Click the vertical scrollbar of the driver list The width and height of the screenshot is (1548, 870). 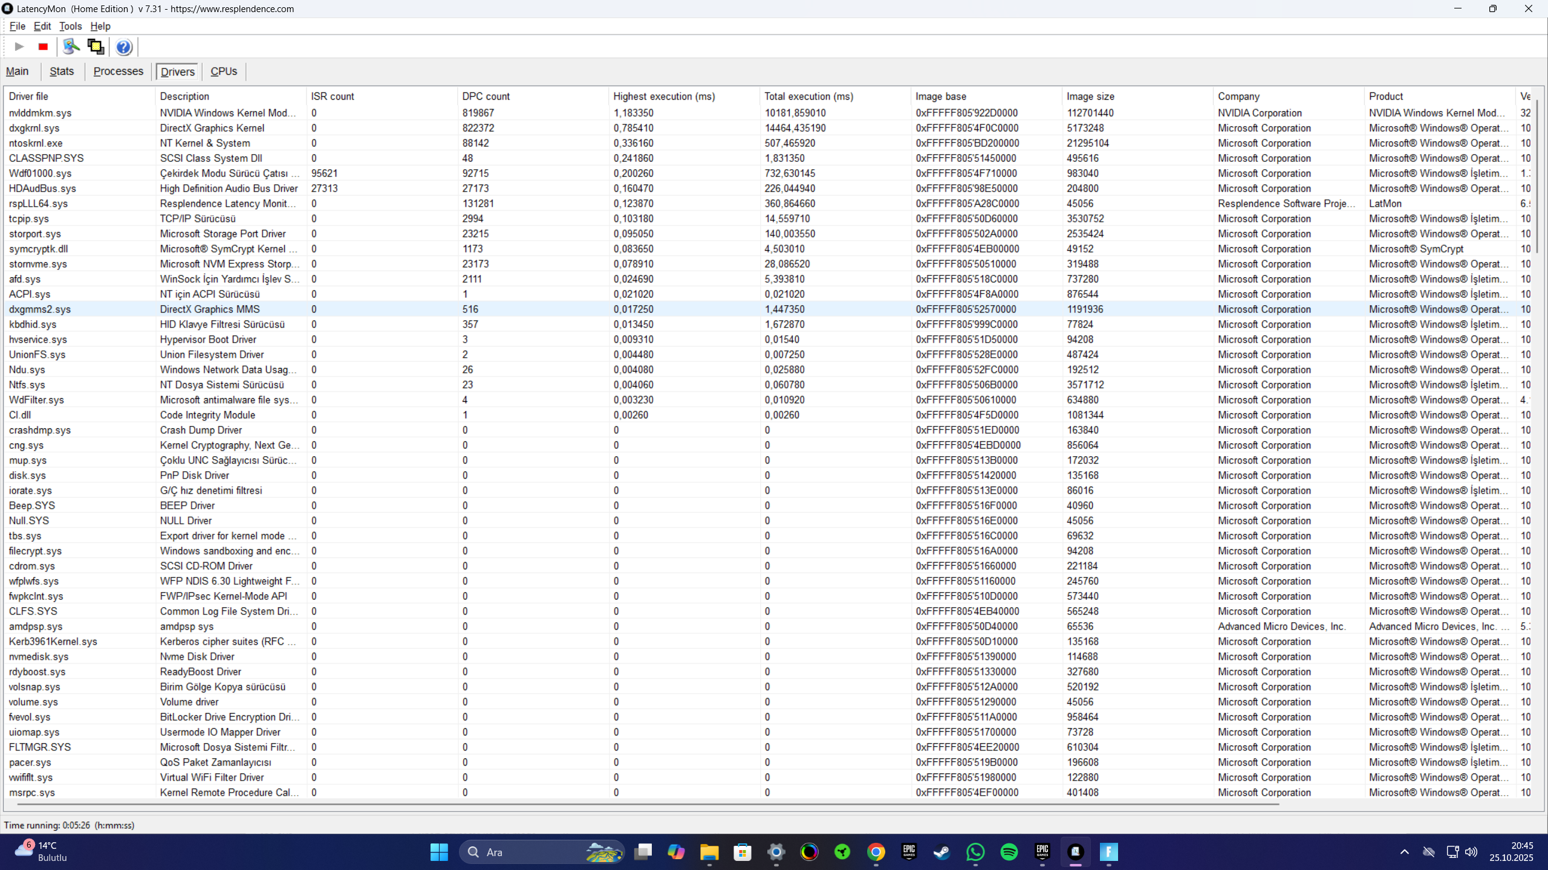point(1537,175)
